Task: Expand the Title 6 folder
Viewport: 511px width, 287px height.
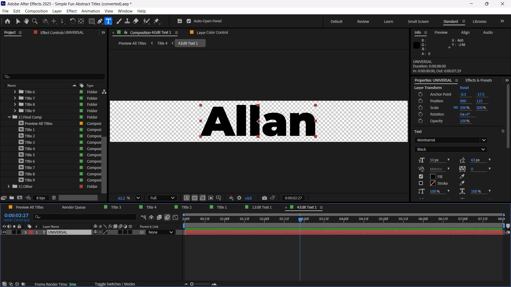Action: [15, 92]
